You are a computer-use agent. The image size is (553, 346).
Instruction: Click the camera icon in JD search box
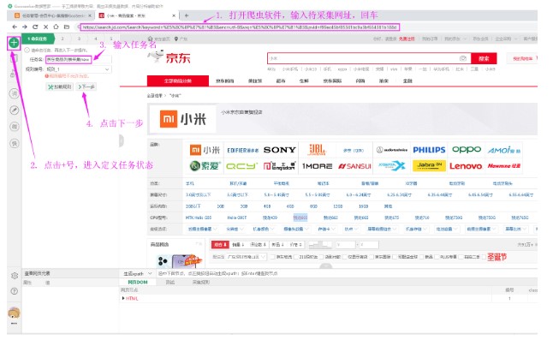point(462,57)
